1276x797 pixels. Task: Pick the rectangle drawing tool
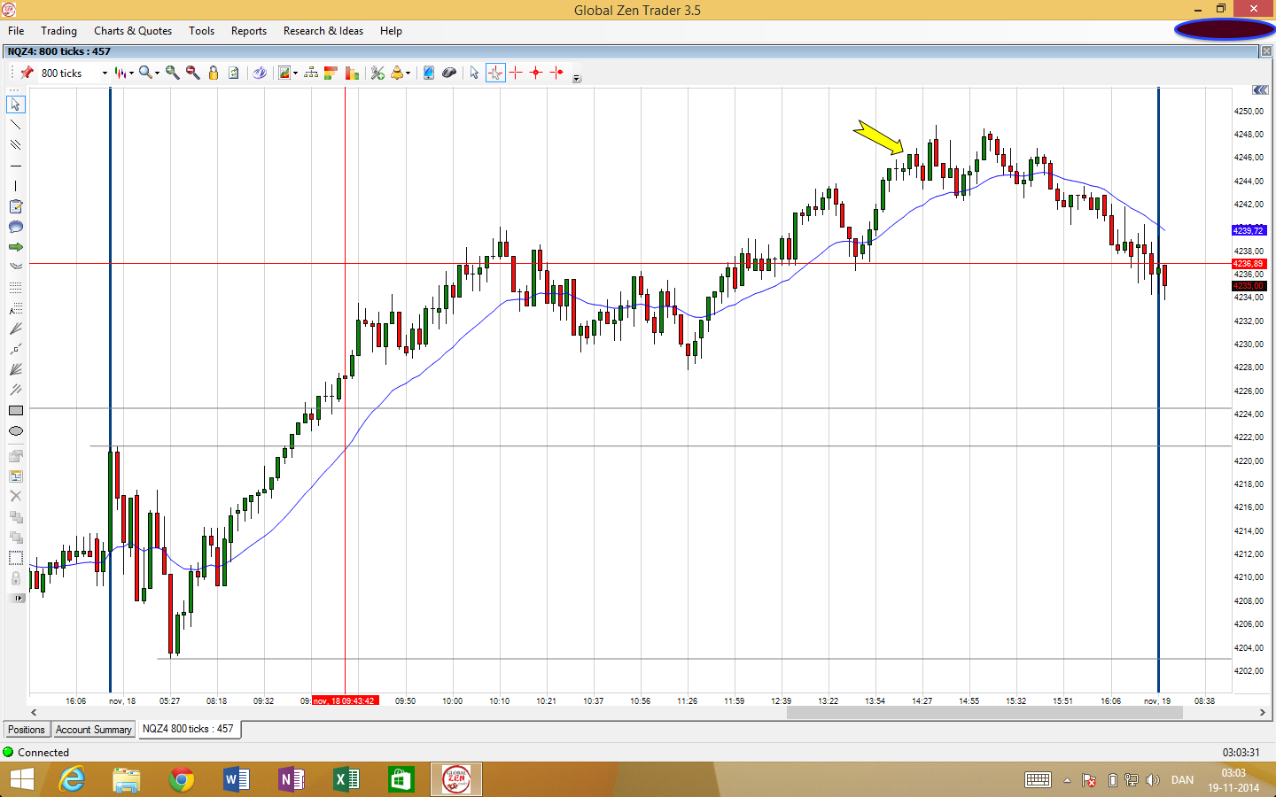coord(15,411)
